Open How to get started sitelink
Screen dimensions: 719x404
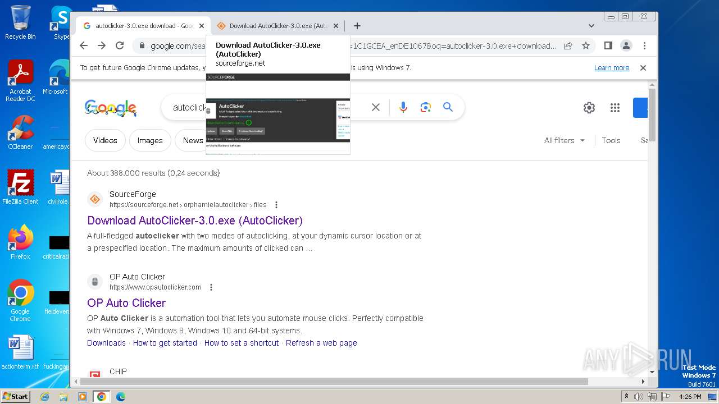click(x=165, y=343)
